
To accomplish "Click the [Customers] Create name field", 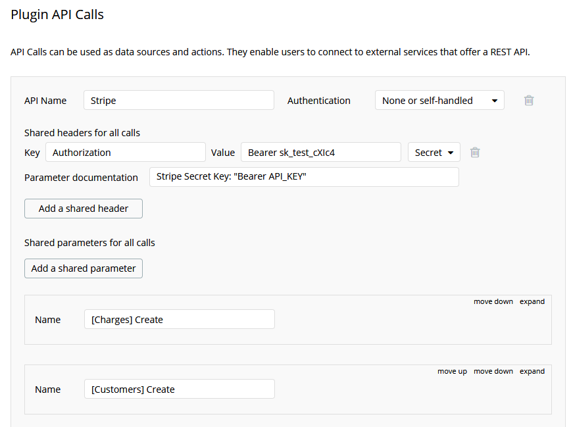I will pos(179,389).
